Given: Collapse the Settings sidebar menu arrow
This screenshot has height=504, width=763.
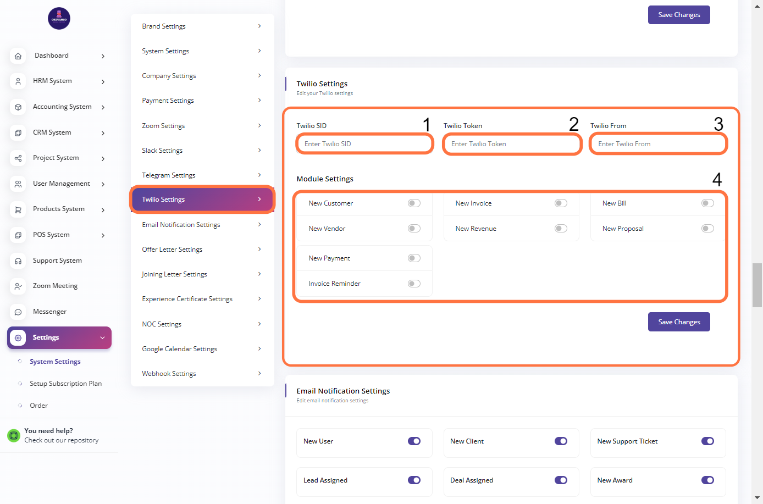Looking at the screenshot, I should tap(102, 338).
